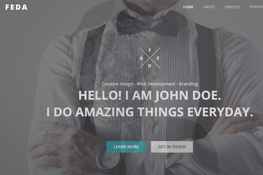Open the SERVICES navigation link
263x175 pixels.
tap(232, 7)
